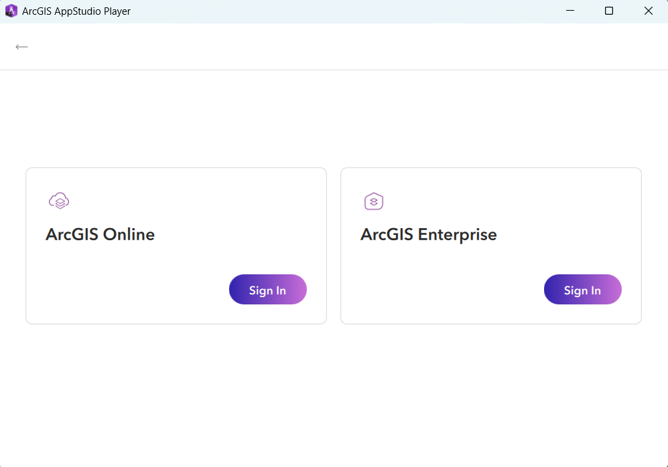
Task: Click the ArcGIS Enterprise hexagon icon
Action: [x=374, y=201]
